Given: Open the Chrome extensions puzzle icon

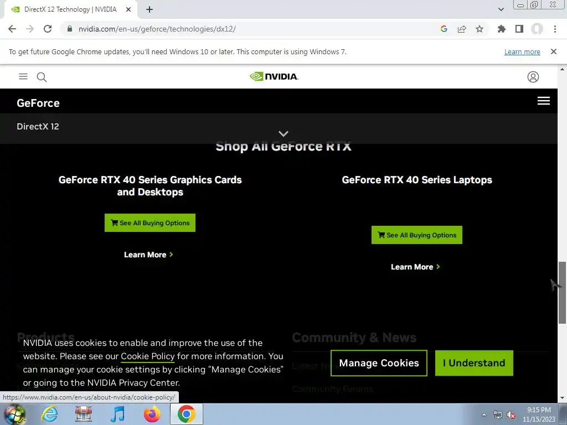Looking at the screenshot, I should pos(502,29).
